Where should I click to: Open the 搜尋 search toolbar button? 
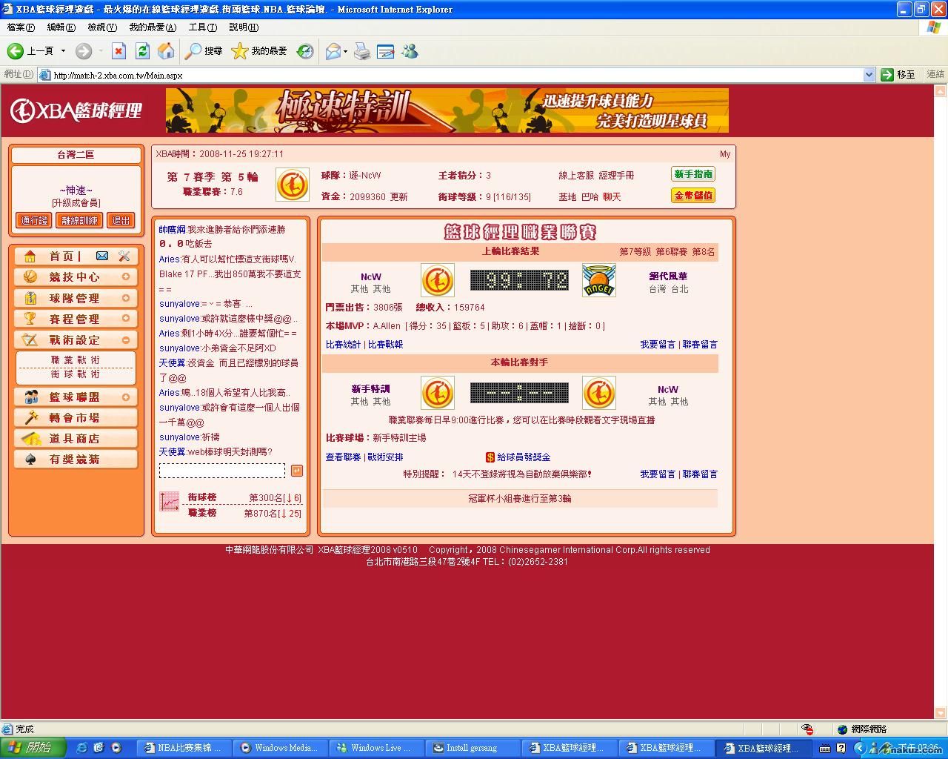point(204,50)
